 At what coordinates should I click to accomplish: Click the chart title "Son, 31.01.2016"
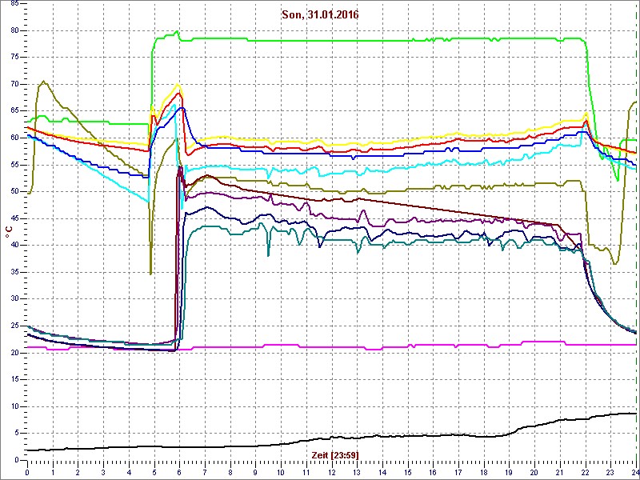click(x=320, y=14)
